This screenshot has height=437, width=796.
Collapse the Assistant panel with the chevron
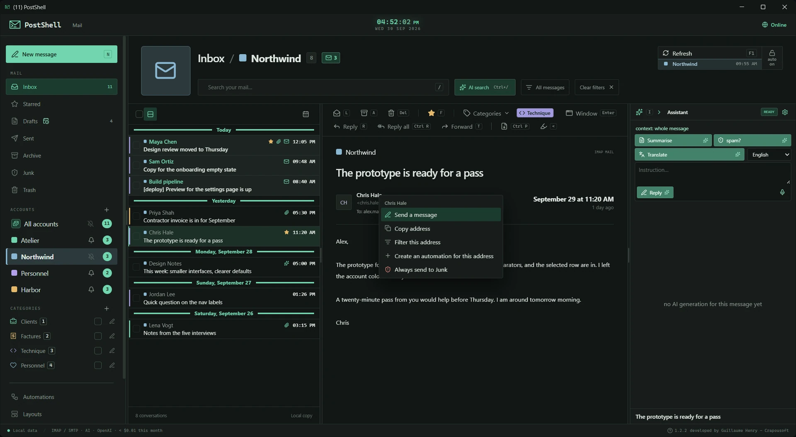(659, 112)
